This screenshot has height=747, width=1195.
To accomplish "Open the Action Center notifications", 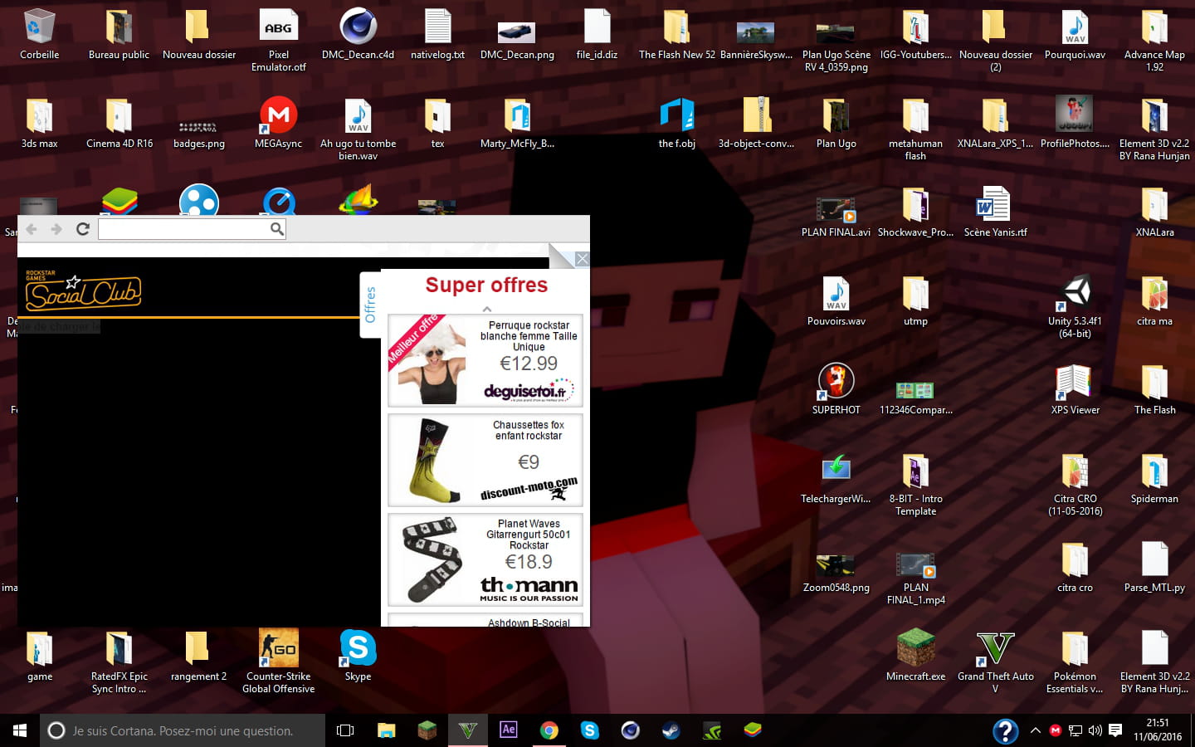I will (x=1115, y=730).
